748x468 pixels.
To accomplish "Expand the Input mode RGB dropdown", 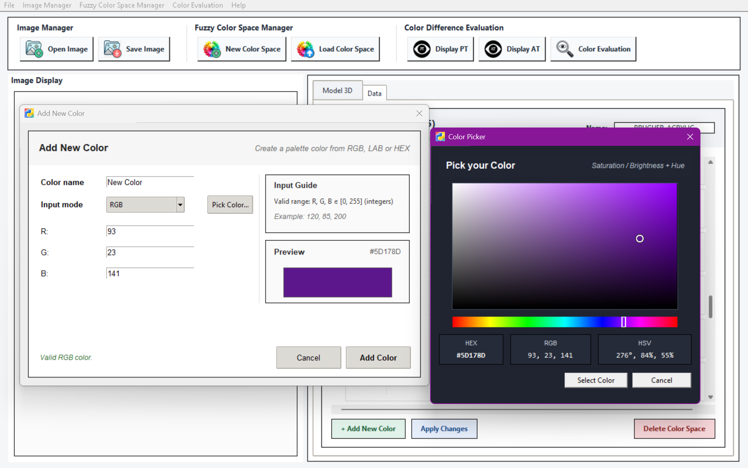I will coord(180,205).
